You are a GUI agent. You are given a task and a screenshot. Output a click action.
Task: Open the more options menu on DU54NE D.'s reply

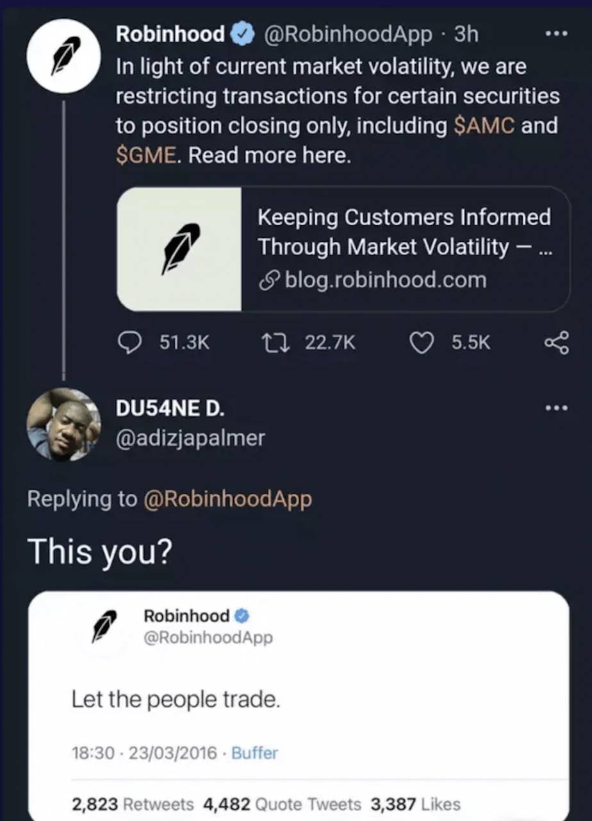pyautogui.click(x=557, y=407)
